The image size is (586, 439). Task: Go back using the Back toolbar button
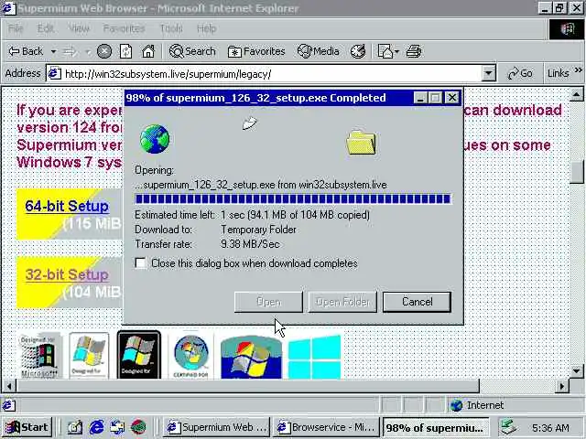(x=26, y=51)
